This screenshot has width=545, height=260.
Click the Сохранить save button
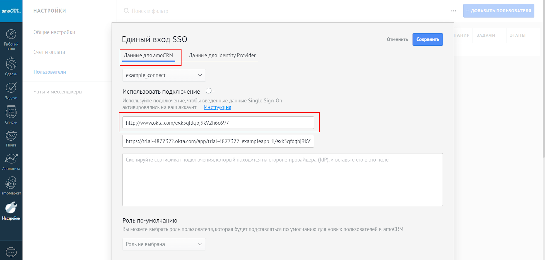coord(427,39)
